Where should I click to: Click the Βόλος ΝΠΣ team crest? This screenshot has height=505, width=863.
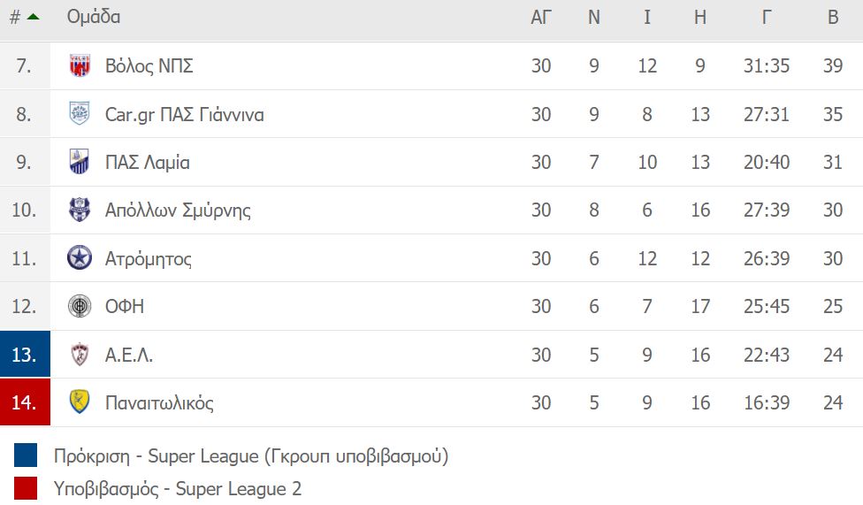80,65
